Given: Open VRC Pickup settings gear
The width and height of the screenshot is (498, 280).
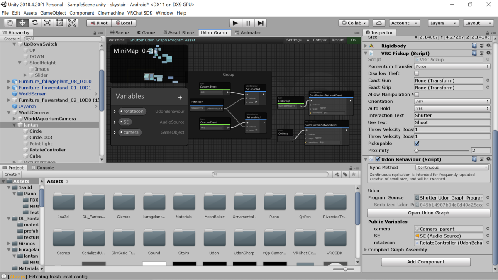Looking at the screenshot, I should click(488, 53).
